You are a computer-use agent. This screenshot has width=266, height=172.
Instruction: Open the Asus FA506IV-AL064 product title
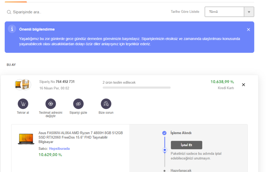[x=81, y=137]
